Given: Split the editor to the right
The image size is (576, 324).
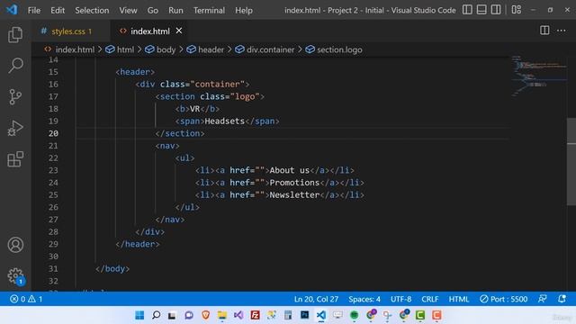Looking at the screenshot, I should (544, 31).
